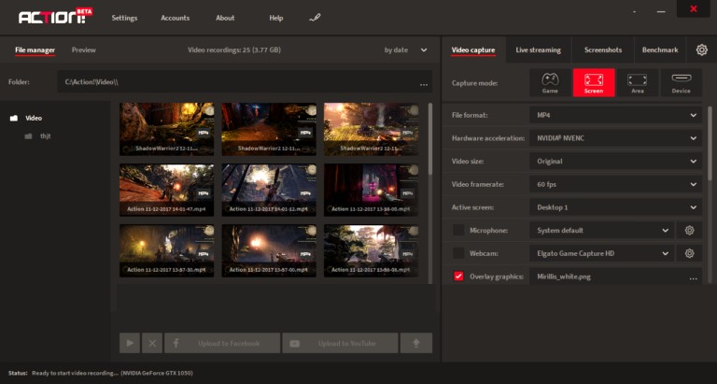The height and width of the screenshot is (384, 717).
Task: Open the Settings menu
Action: (x=124, y=18)
